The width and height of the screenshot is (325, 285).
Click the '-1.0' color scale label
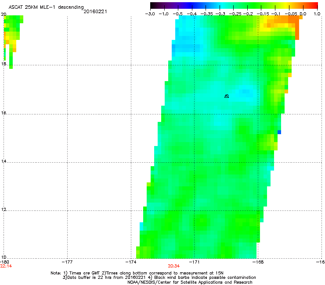point(164,14)
